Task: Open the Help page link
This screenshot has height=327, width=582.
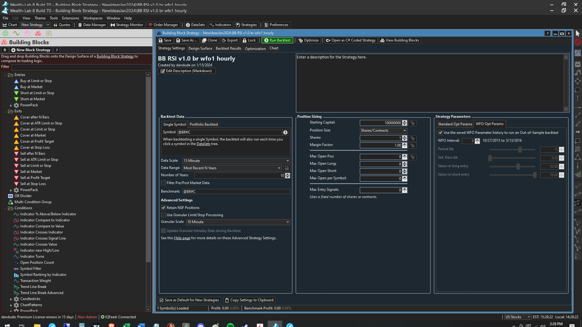Action: 182,238
